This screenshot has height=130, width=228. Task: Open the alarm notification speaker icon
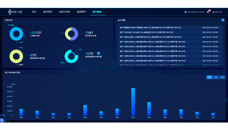tap(208, 12)
